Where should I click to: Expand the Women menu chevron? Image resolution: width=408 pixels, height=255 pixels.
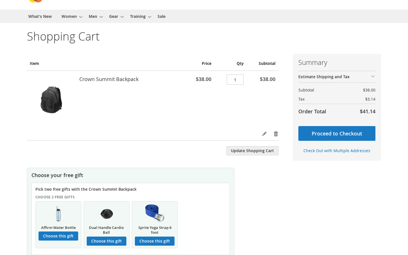81,17
